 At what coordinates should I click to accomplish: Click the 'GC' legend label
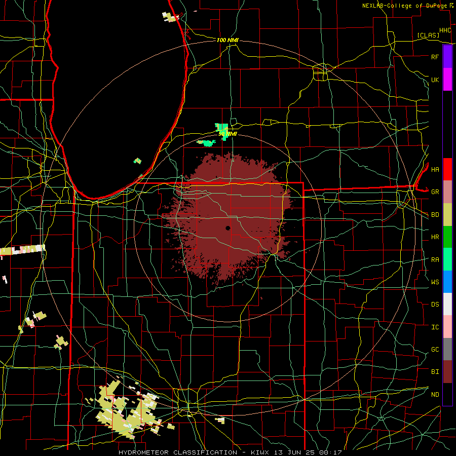click(435, 350)
